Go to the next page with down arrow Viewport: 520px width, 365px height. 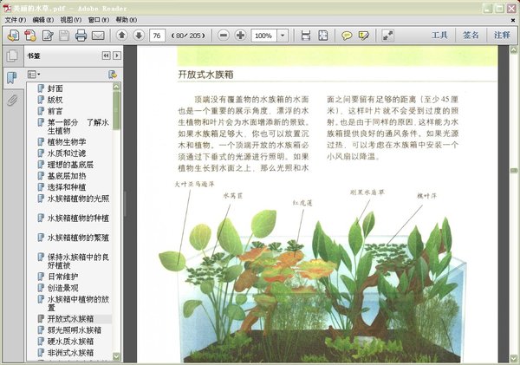139,35
